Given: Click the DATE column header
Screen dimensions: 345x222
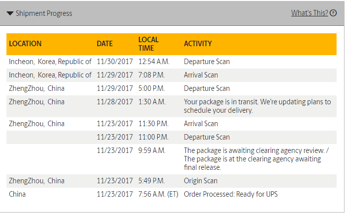Looking at the screenshot, I should pos(105,44).
